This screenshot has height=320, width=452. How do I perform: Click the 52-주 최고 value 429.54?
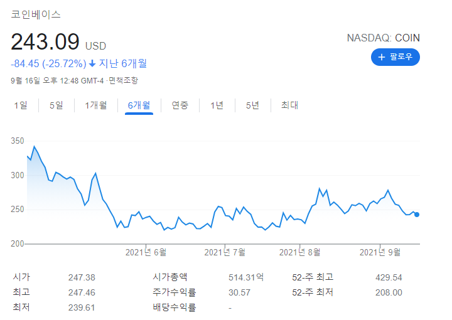(x=389, y=277)
